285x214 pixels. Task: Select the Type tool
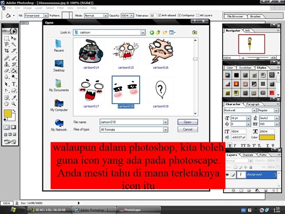pos(14,84)
